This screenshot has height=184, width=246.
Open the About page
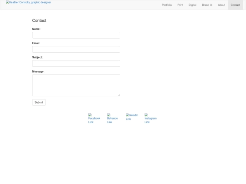[221, 5]
